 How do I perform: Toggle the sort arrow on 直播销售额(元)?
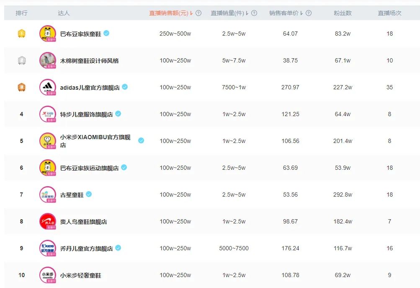pyautogui.click(x=192, y=13)
